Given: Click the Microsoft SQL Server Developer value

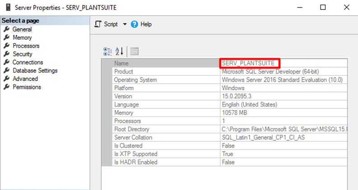Looking at the screenshot, I should 270,71.
